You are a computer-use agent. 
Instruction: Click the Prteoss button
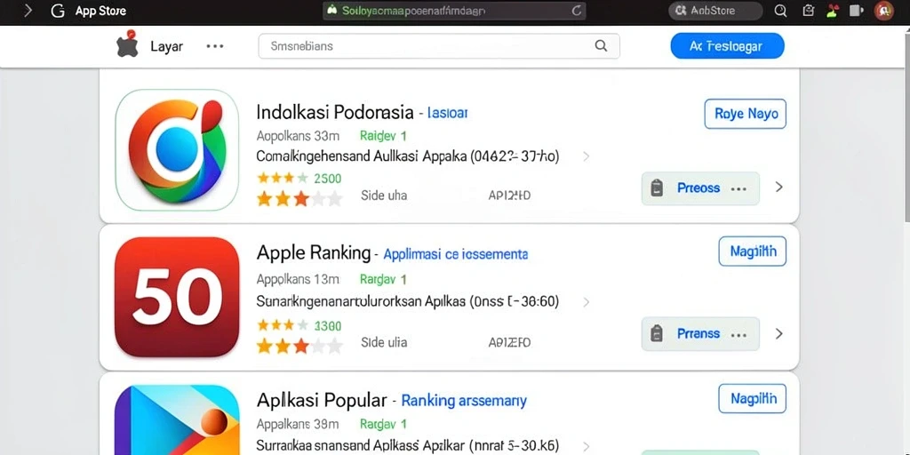click(700, 188)
